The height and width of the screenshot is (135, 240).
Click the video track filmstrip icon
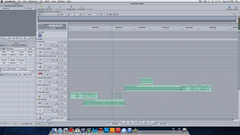tap(40, 35)
